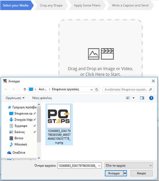Open help with the blue question mark

tap(151, 98)
